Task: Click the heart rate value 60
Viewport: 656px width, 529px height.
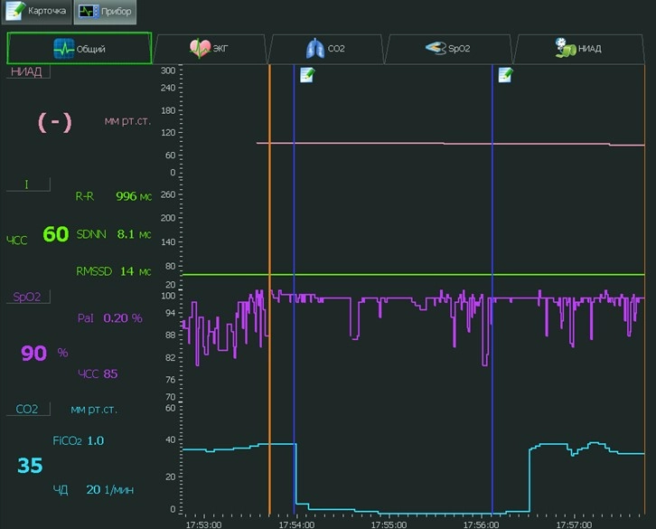Action: pyautogui.click(x=56, y=234)
